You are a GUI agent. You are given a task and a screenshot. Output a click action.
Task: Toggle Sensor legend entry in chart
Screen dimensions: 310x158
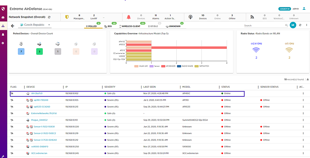coord(155,66)
